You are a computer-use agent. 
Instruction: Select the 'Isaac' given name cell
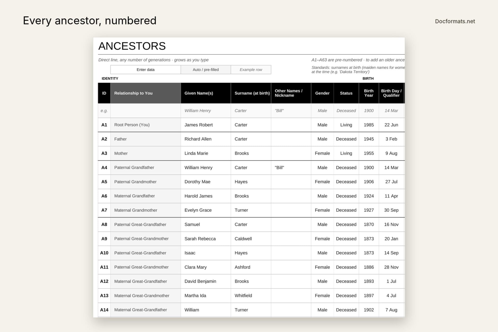(206, 253)
